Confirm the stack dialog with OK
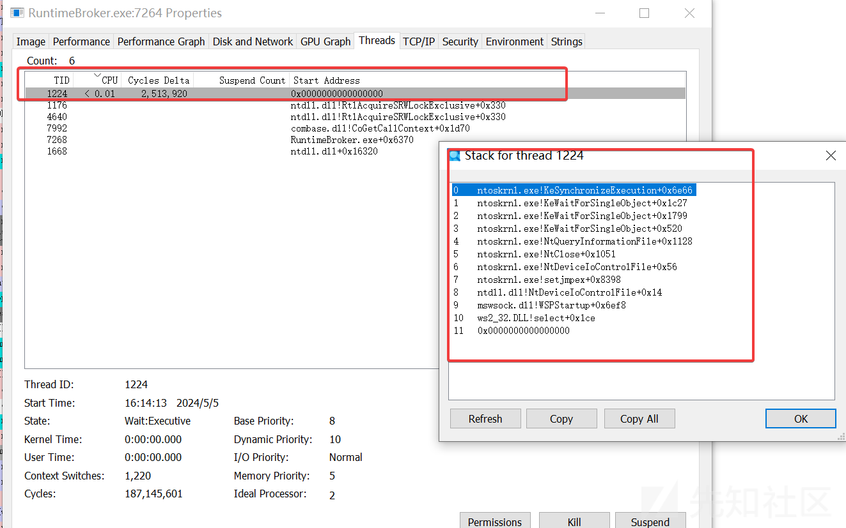The width and height of the screenshot is (846, 528). [x=801, y=419]
